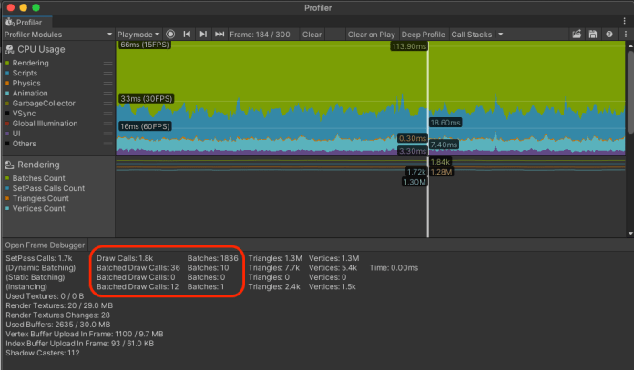This screenshot has width=634, height=370.
Task: Jump to the current (last) frame
Action: (219, 35)
